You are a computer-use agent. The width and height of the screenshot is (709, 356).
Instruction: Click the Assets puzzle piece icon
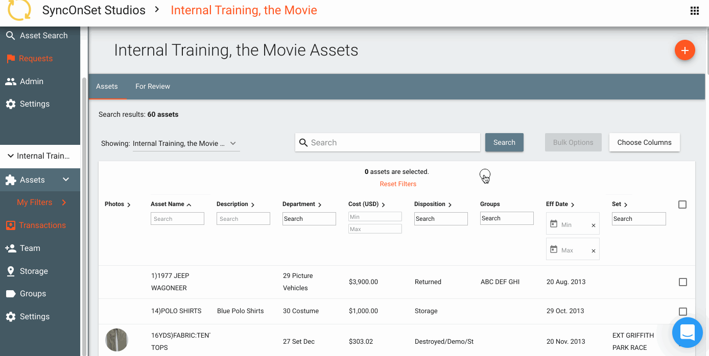(x=10, y=180)
